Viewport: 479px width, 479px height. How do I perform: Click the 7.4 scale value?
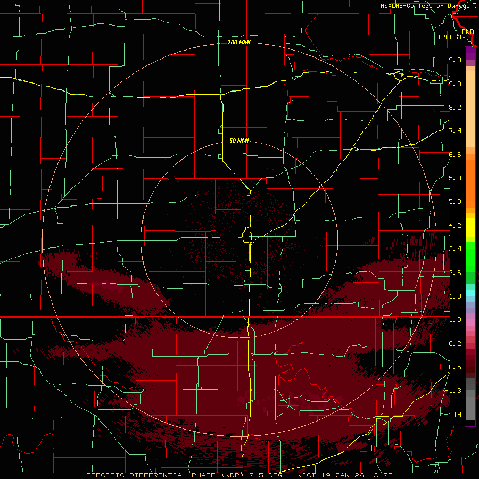pyautogui.click(x=455, y=131)
